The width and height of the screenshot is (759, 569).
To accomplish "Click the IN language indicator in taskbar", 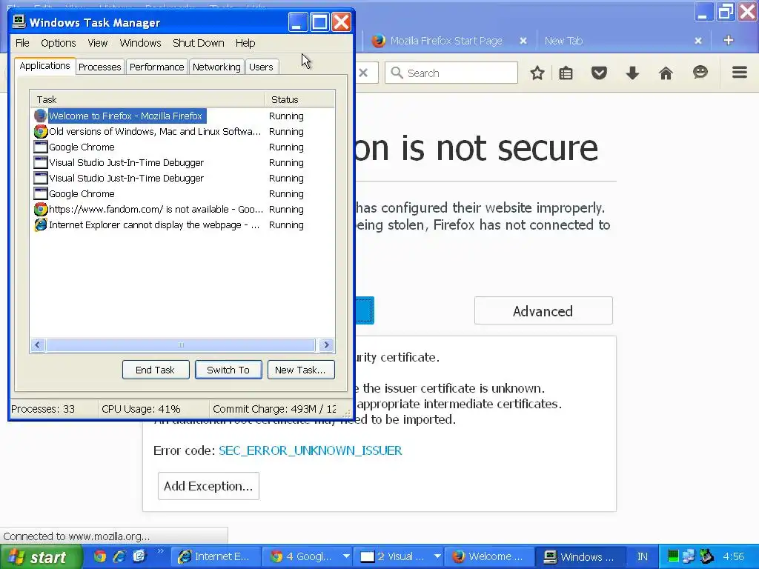I will (x=643, y=557).
